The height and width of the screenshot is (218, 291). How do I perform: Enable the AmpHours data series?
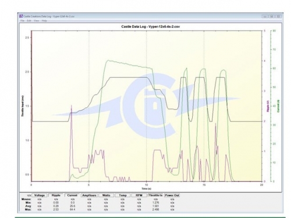[89, 195]
